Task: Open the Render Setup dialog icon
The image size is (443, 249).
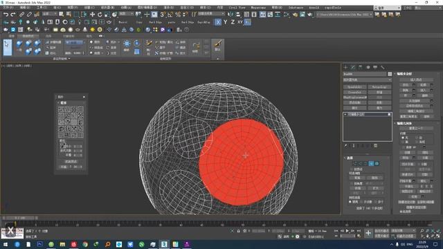Action: (x=295, y=14)
